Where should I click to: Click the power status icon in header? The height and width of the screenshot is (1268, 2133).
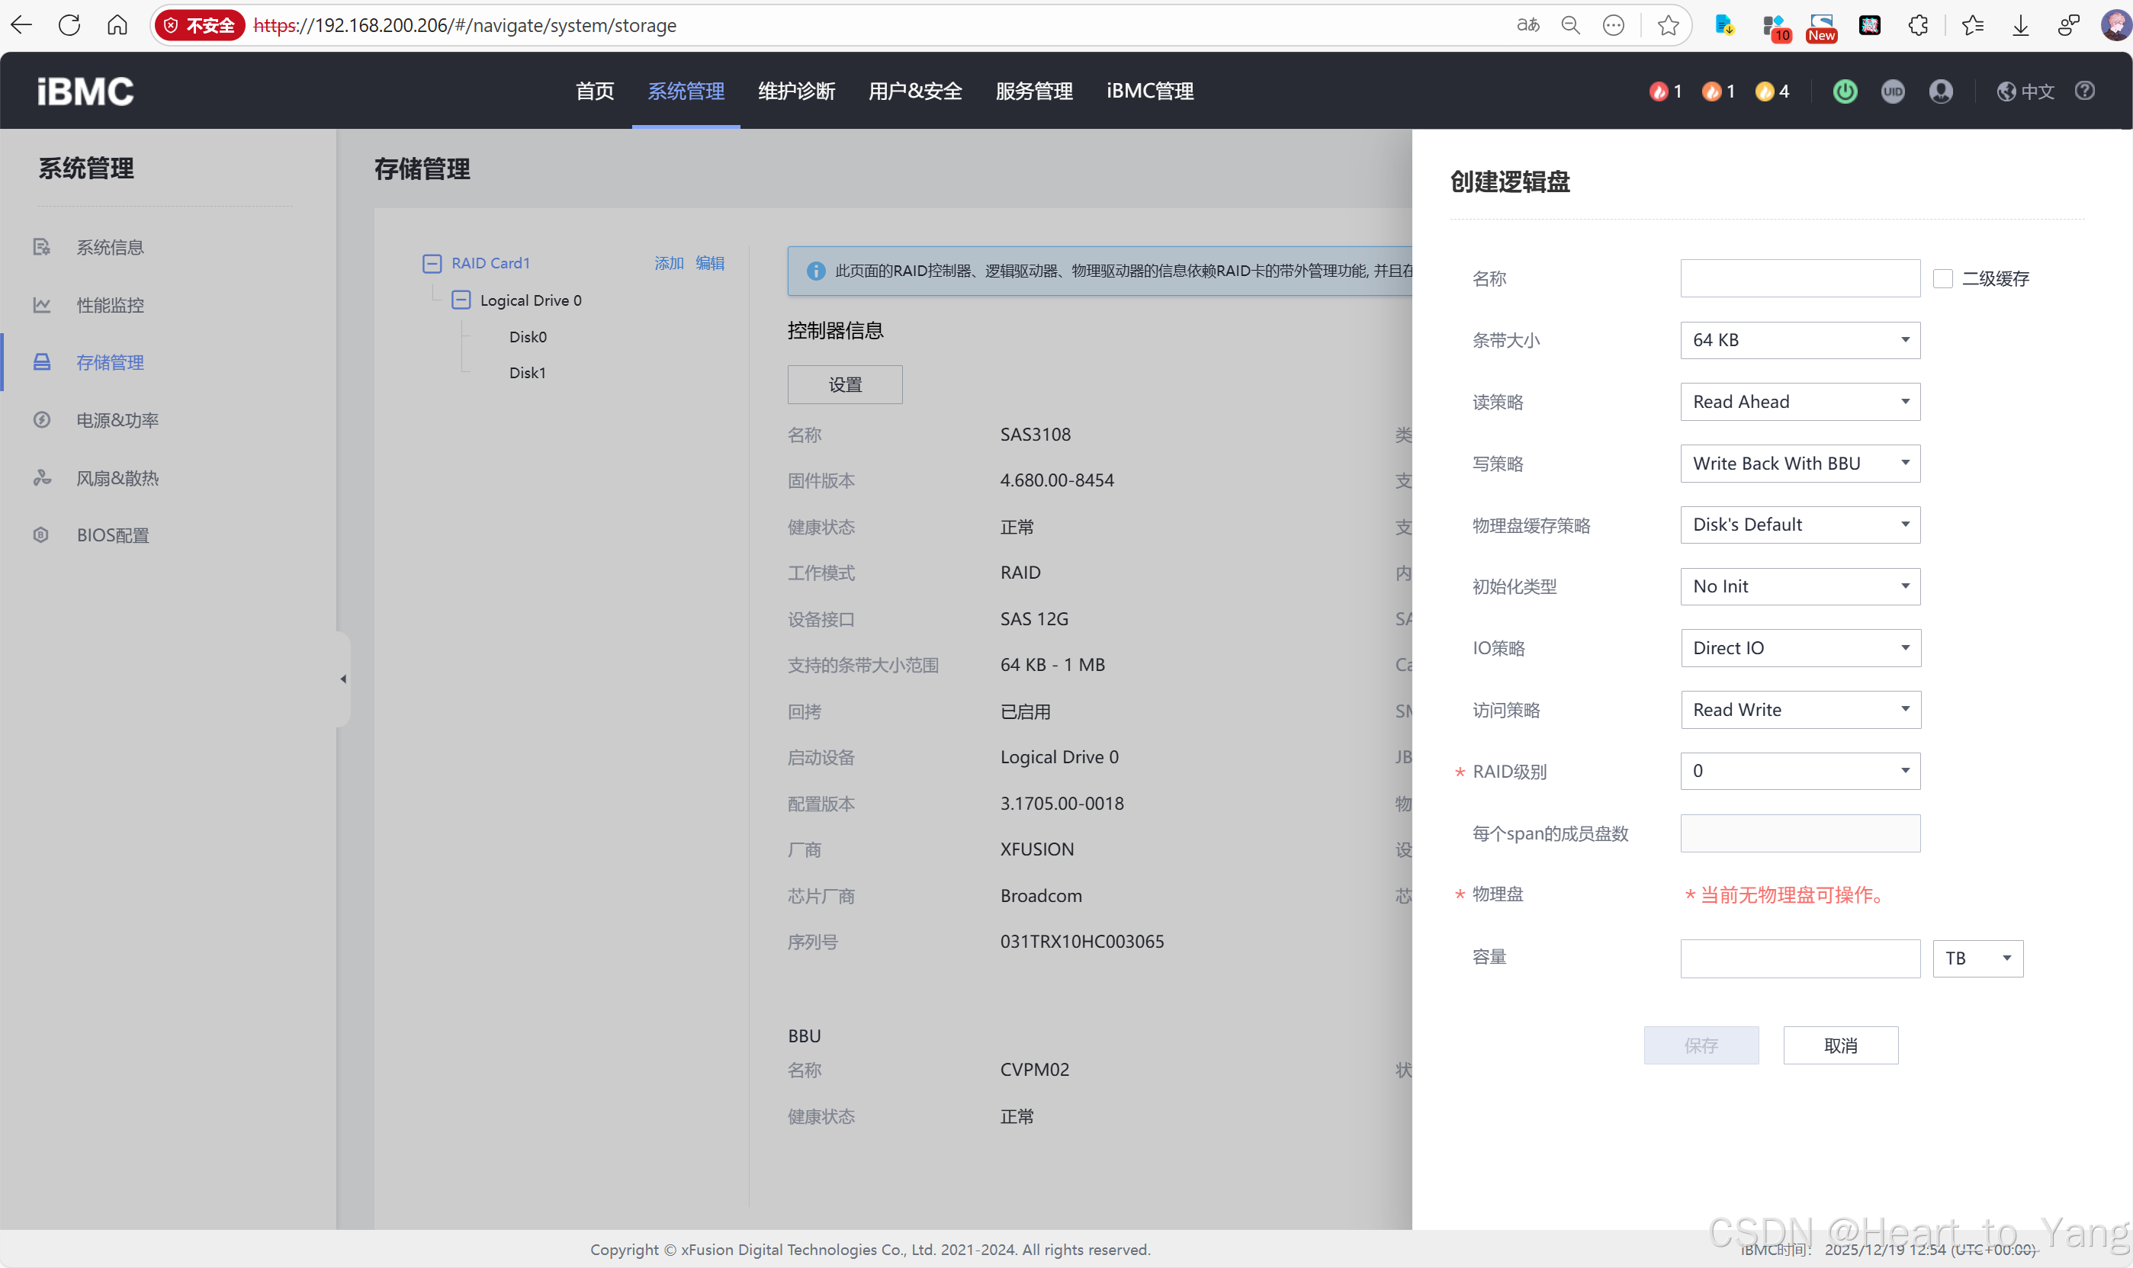click(x=1844, y=91)
